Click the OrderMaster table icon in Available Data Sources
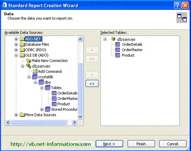 coord(54,99)
